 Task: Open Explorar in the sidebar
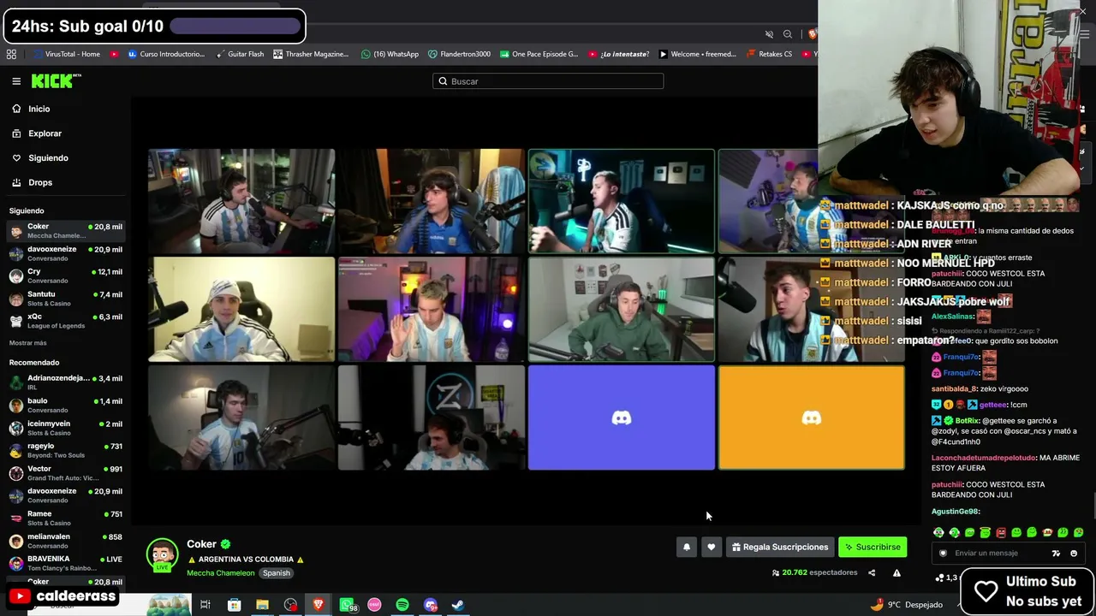pos(45,133)
